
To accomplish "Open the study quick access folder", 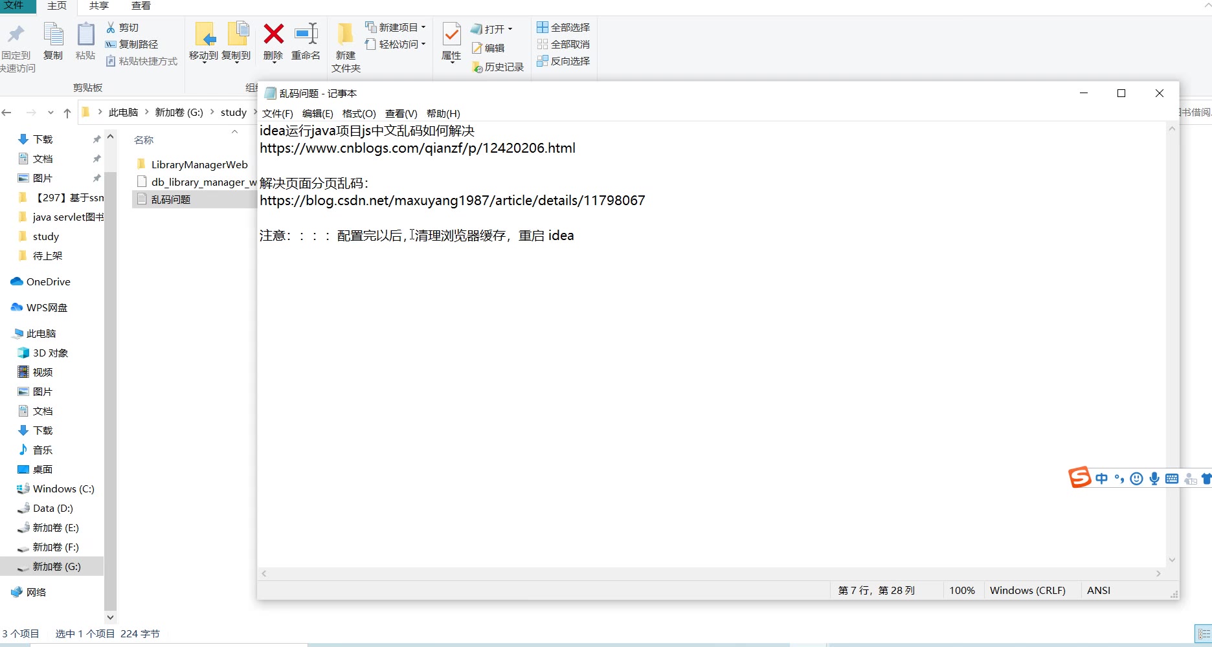I will click(x=39, y=236).
